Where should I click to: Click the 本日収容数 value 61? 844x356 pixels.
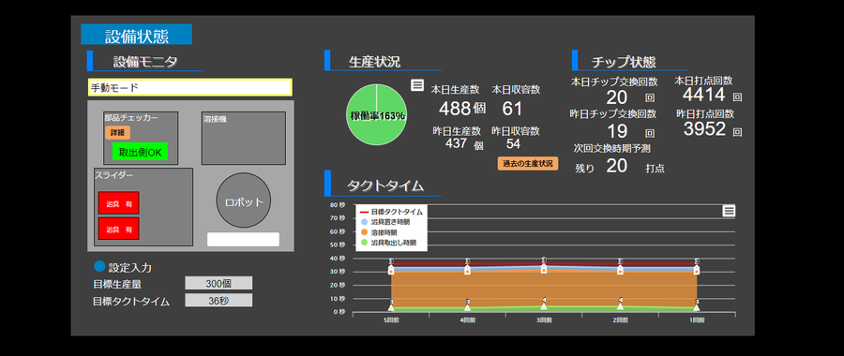pos(512,109)
